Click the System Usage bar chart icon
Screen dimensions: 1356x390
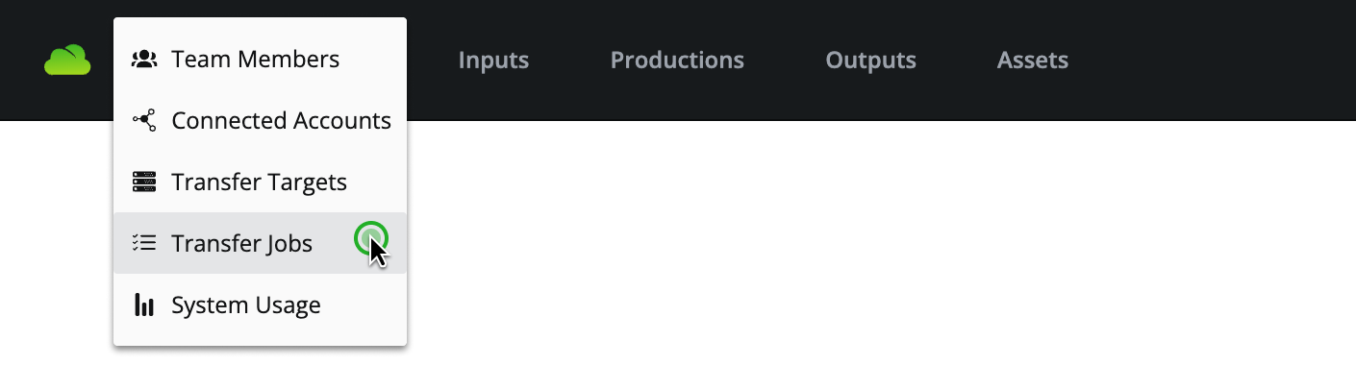[144, 305]
